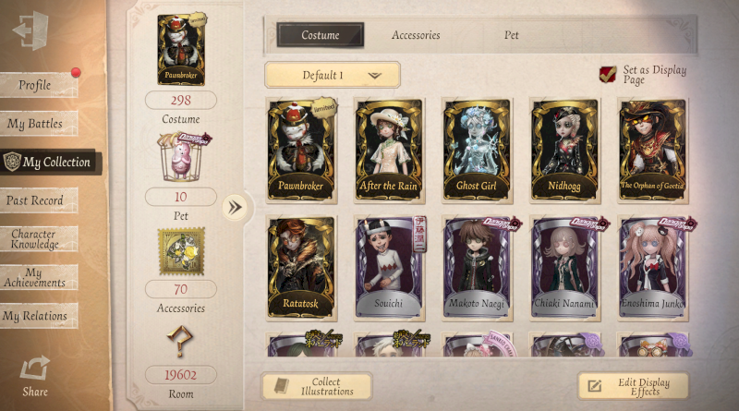Screen dimensions: 739x411
Task: Switch to the Pet tab
Action: pos(512,35)
